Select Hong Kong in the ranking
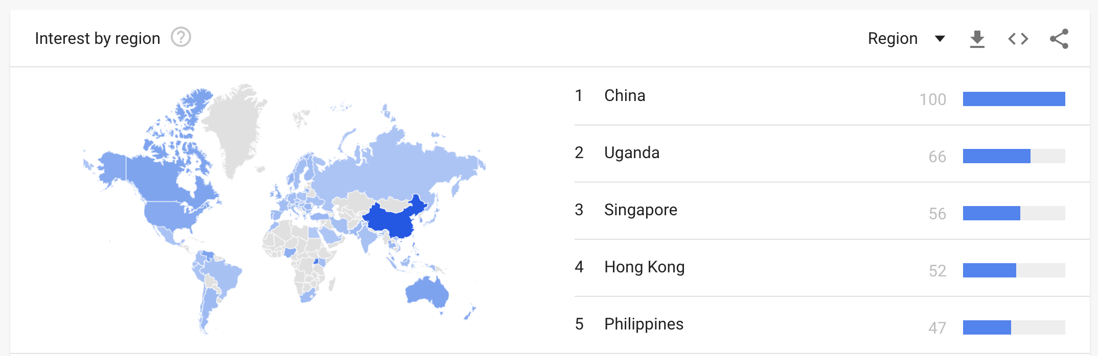1098x356 pixels. point(644,267)
